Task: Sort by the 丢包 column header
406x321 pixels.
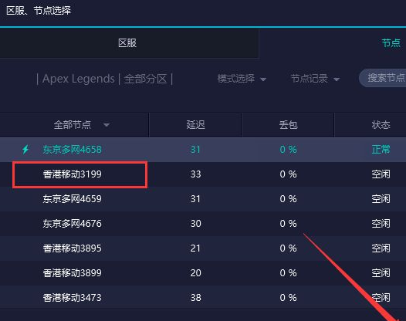Action: pos(288,125)
